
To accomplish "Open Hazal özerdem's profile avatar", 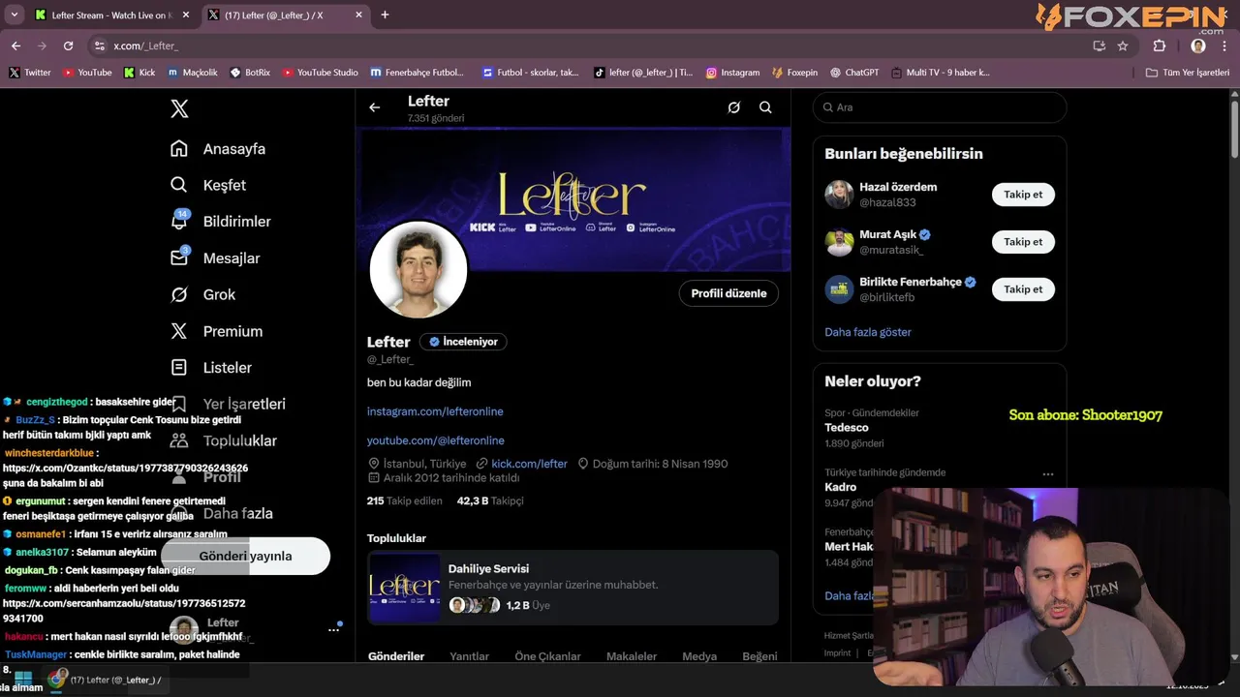I will pos(839,195).
